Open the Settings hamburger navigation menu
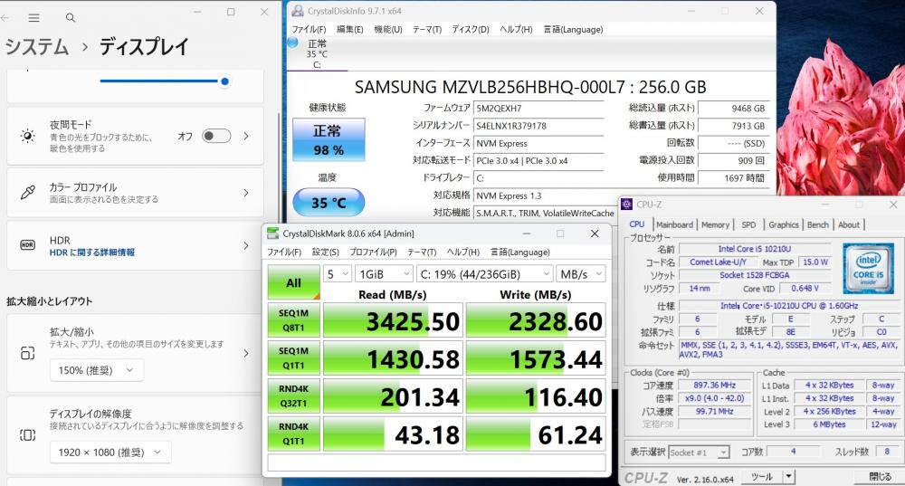This screenshot has height=486, width=905. click(34, 18)
